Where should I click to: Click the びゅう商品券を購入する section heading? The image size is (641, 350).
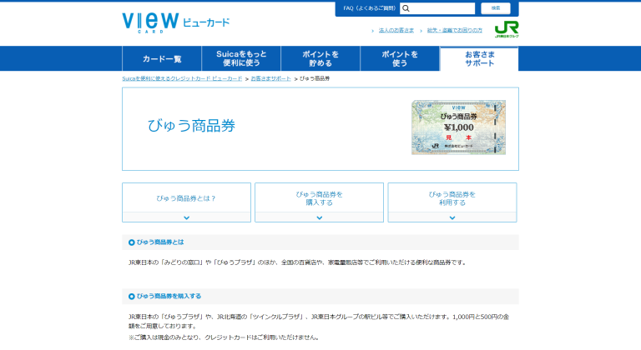[169, 296]
